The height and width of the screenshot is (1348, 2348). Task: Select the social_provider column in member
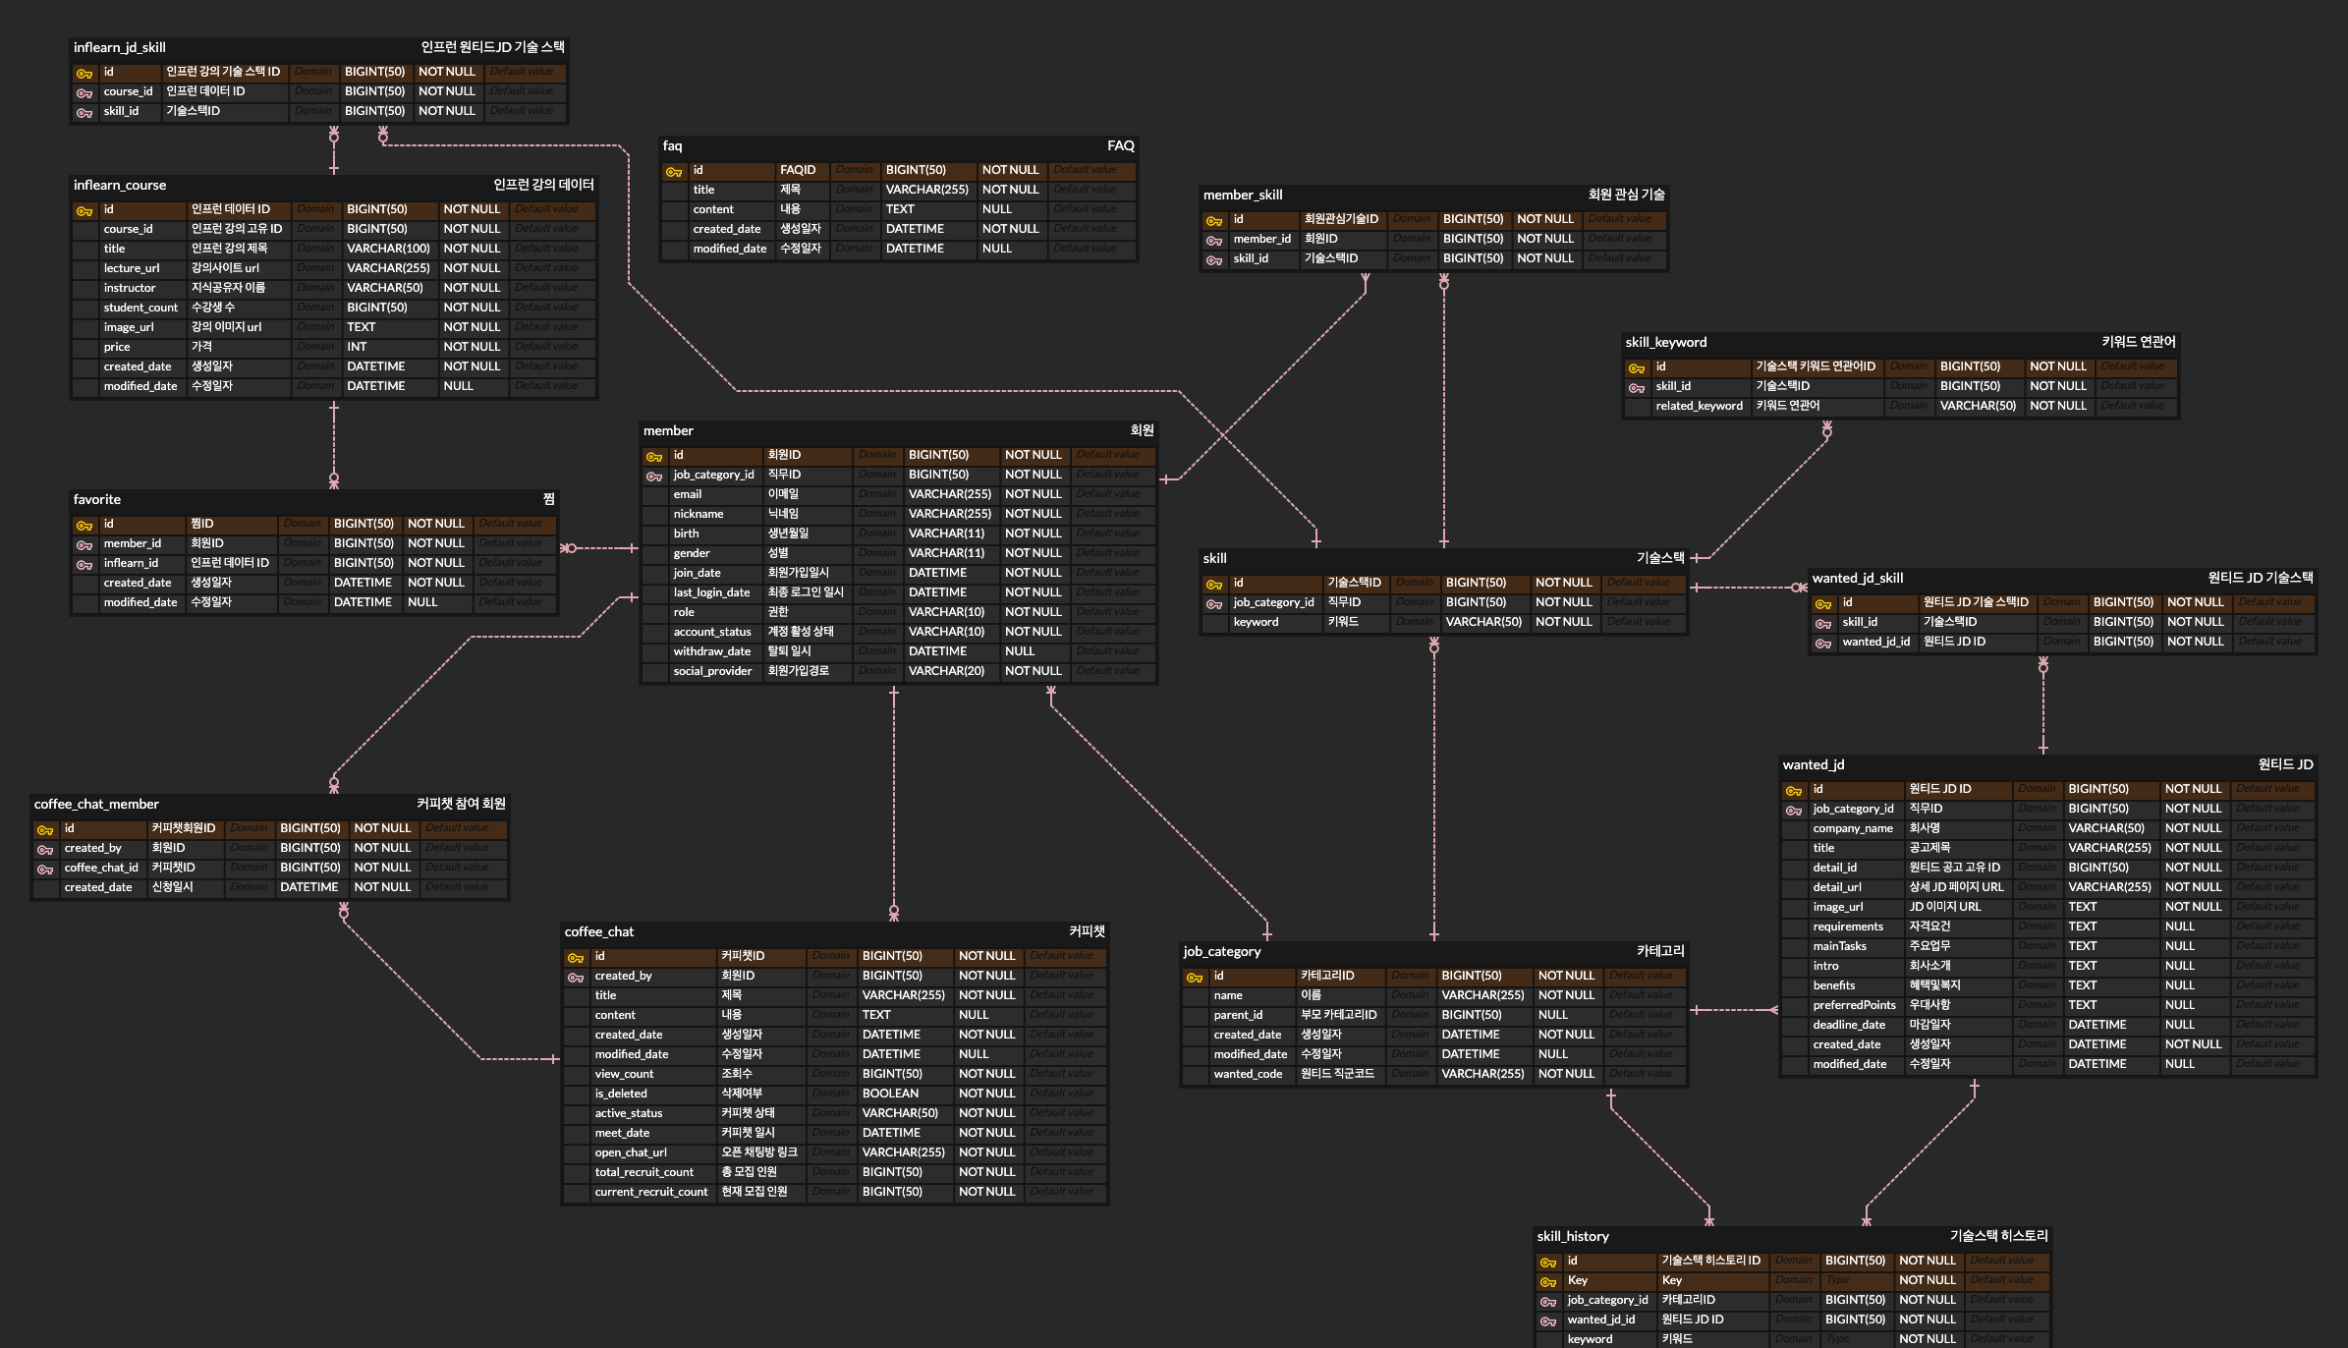[x=712, y=671]
